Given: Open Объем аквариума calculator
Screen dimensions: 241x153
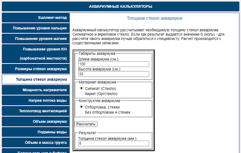Looking at the screenshot, I should tap(36, 121).
